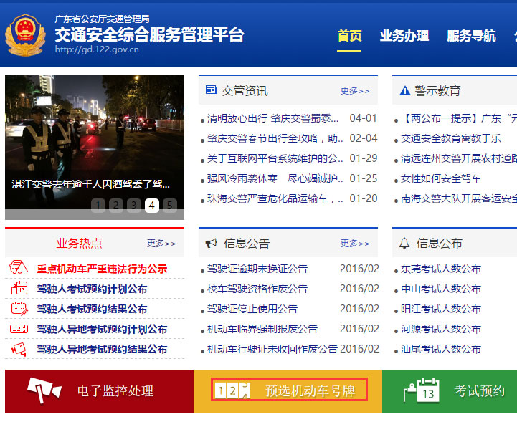Click icon beside 重点机动车严重违法行为公示
This screenshot has width=517, height=422.
19,267
